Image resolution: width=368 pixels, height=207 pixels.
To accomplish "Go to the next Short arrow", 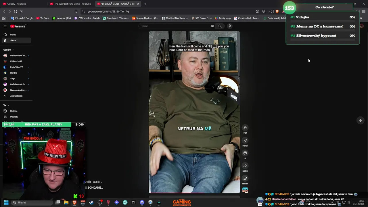I will pos(360,120).
